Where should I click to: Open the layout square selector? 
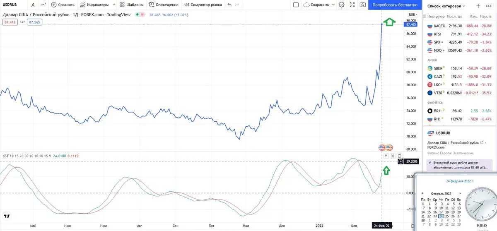[296, 5]
